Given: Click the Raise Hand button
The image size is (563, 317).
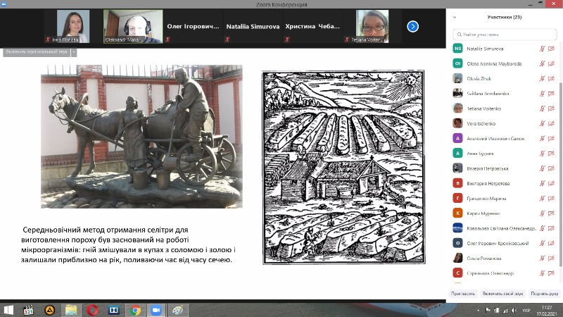Looking at the screenshot, I should [544, 293].
